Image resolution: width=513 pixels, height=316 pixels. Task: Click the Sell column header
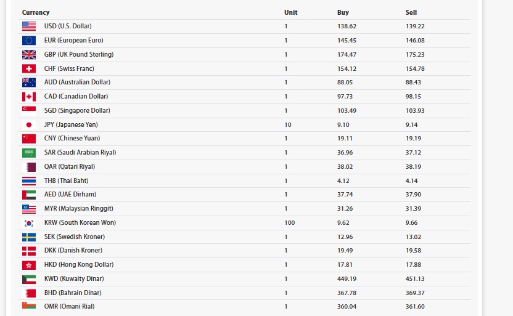click(x=411, y=12)
